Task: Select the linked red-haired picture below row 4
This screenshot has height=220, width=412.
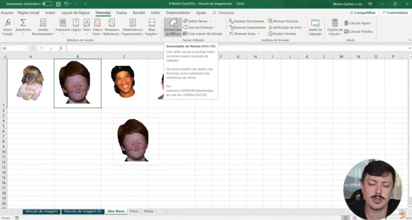Action: (x=136, y=141)
